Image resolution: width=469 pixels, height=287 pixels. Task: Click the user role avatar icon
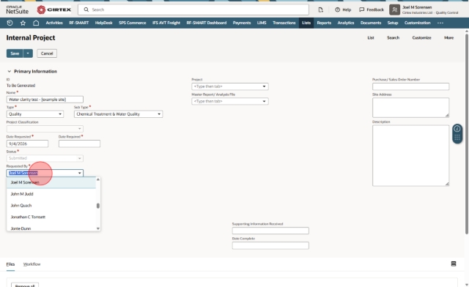pyautogui.click(x=394, y=10)
